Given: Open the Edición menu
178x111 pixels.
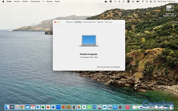Looking at the screenshot, I should tap(25, 1).
